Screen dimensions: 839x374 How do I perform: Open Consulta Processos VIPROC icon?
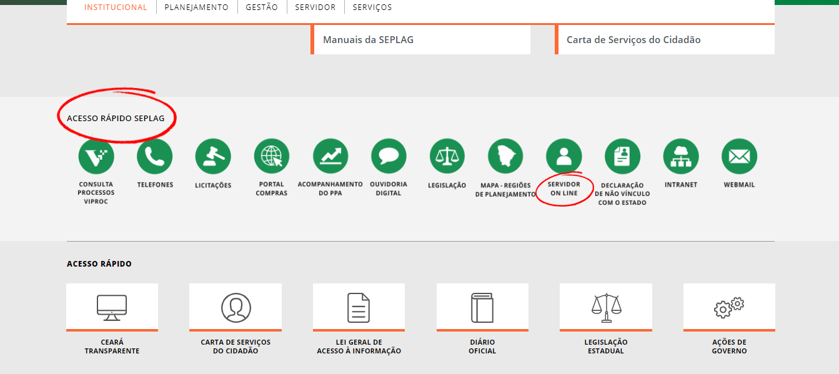tap(96, 156)
